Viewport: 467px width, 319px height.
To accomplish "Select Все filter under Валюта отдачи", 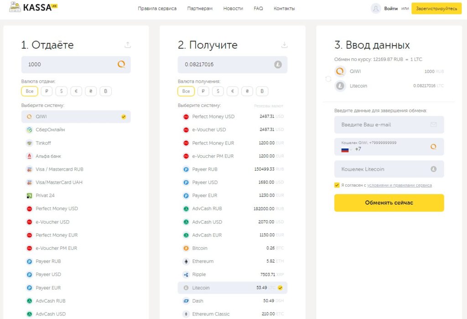I will [x=30, y=91].
